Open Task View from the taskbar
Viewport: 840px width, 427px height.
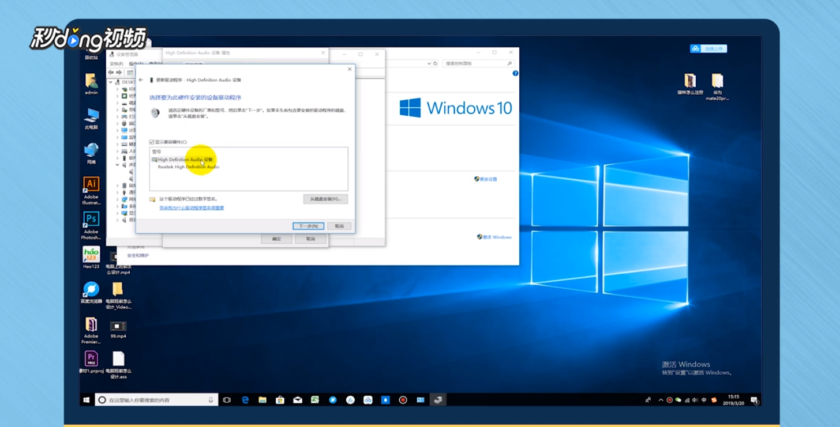coord(227,400)
